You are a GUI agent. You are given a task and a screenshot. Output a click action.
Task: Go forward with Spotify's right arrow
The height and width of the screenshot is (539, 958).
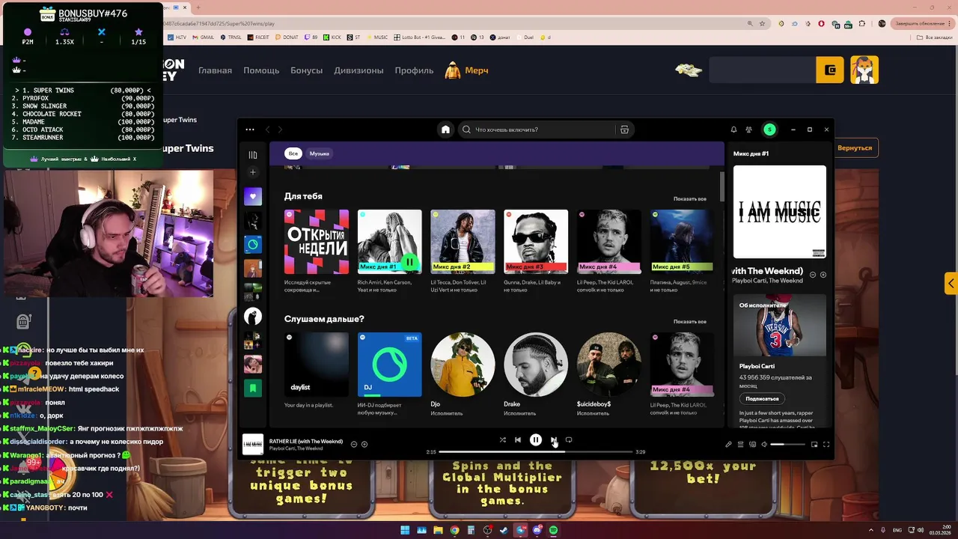click(x=280, y=130)
